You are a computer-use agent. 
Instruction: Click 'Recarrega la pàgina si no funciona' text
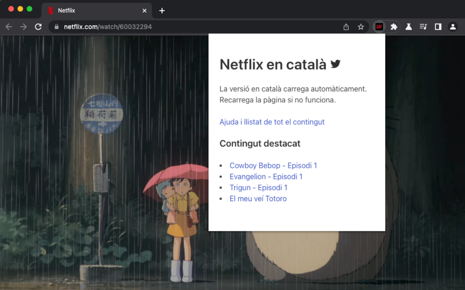click(278, 100)
